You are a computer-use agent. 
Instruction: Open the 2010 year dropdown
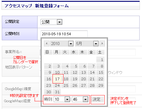tap(62, 44)
